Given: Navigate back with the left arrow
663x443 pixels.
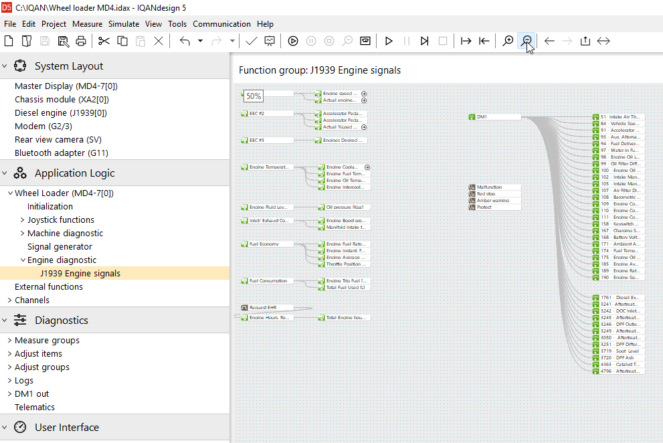Looking at the screenshot, I should pyautogui.click(x=549, y=41).
